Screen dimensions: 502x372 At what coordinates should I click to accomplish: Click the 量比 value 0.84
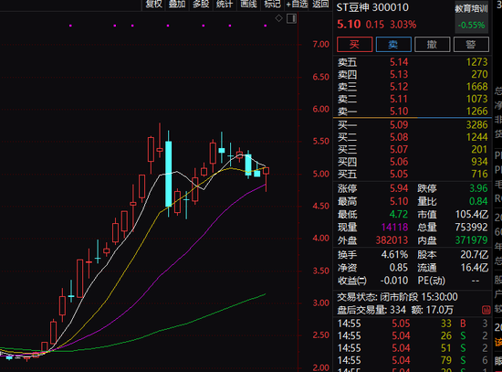point(478,201)
